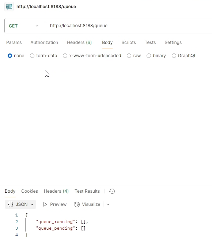The height and width of the screenshot is (248, 212).
Task: Click the Preview play triangle icon
Action: tap(45, 204)
